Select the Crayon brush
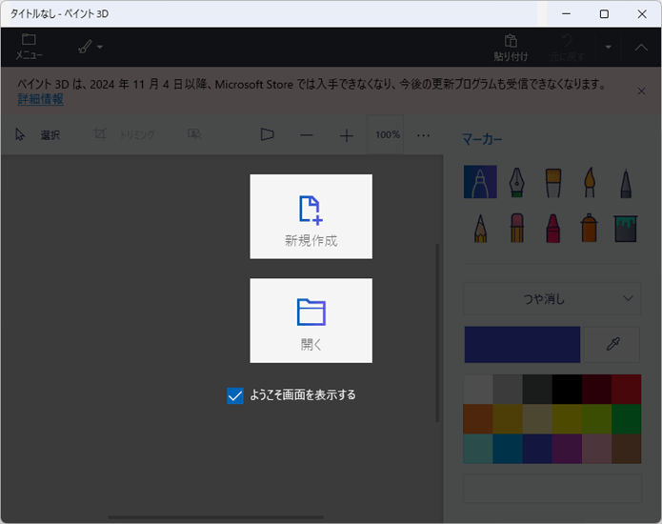This screenshot has height=524, width=662. 553,228
